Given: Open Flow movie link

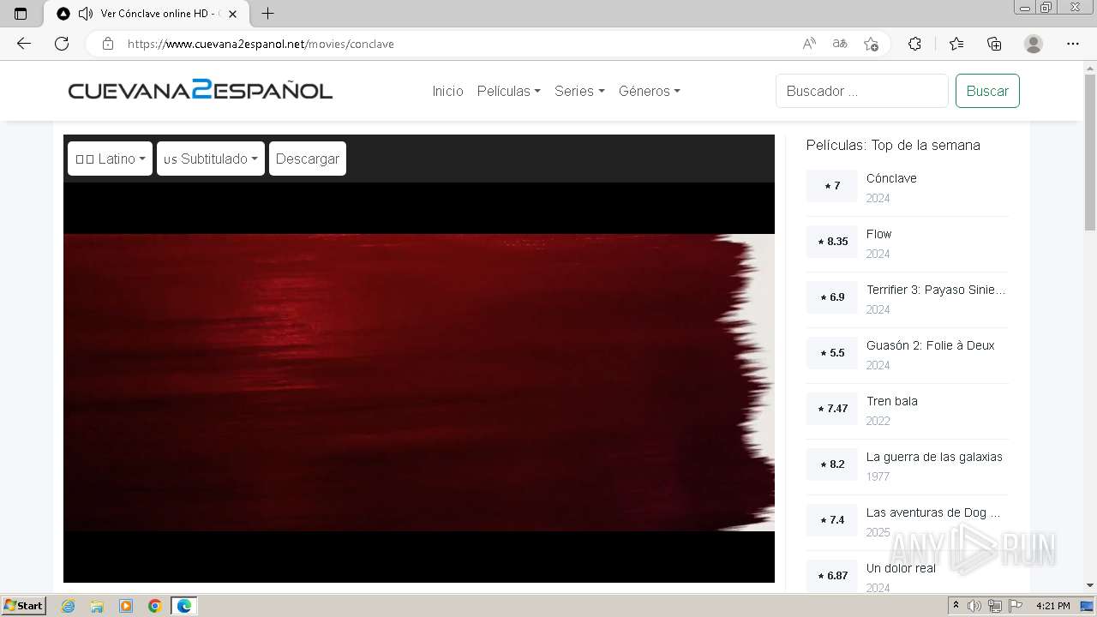Looking at the screenshot, I should [878, 234].
